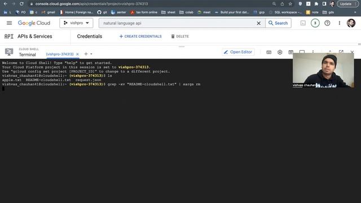Viewport: 361px width, 203px height.
Task: Open the sheet bookmark folder
Action: [168, 12]
